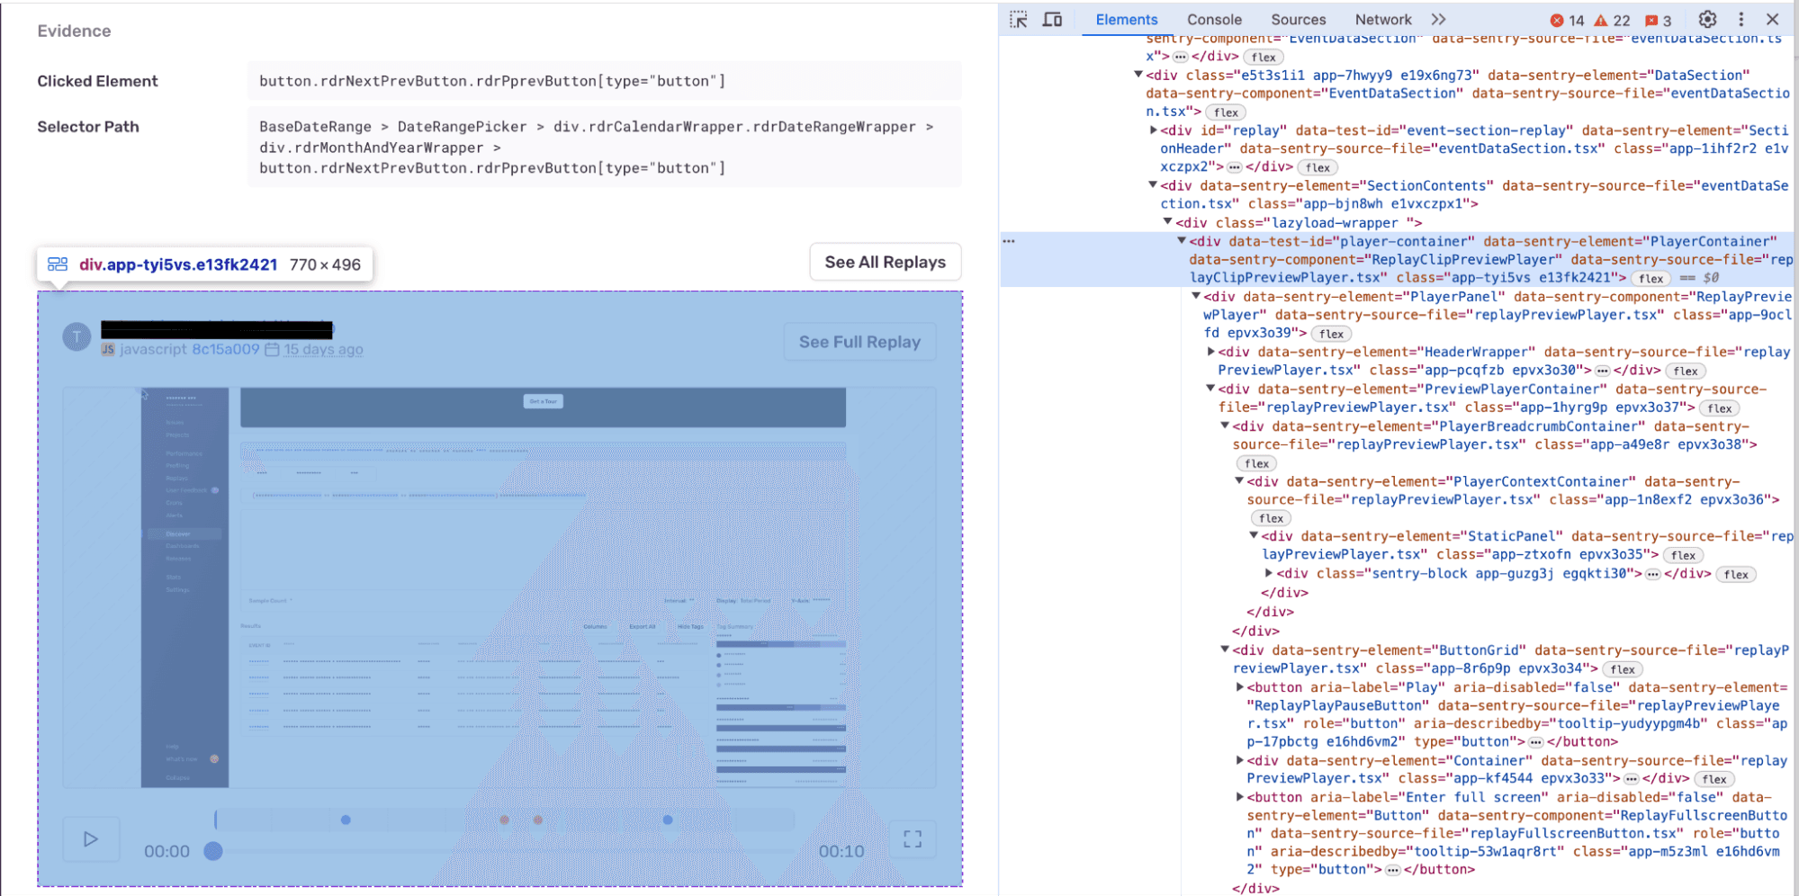Expand the SectionHeader replay div node

1154,130
